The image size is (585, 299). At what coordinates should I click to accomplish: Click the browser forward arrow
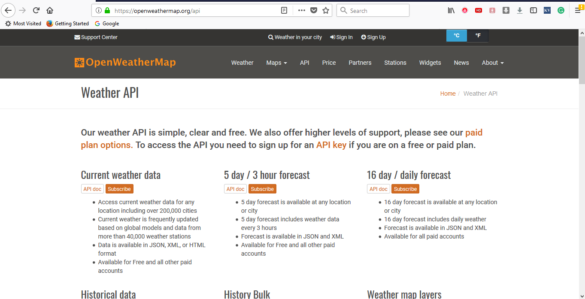(23, 10)
